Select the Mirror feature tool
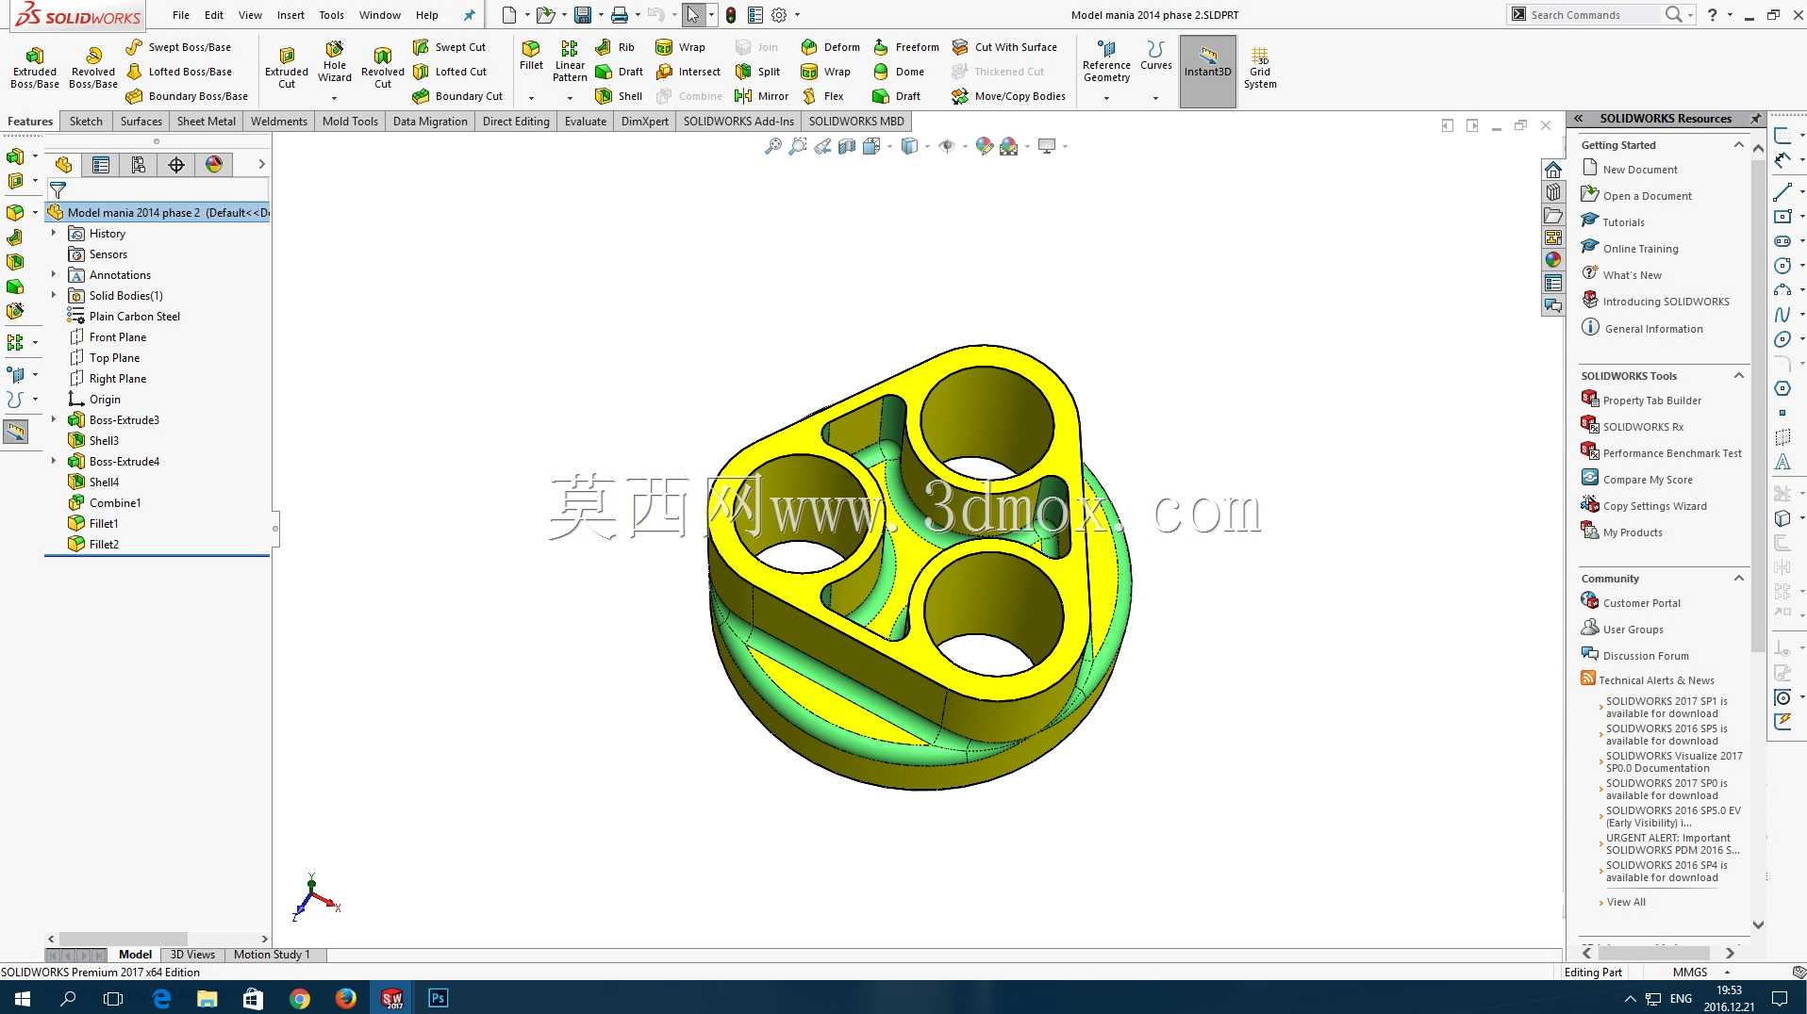The width and height of the screenshot is (1807, 1014). point(761,96)
